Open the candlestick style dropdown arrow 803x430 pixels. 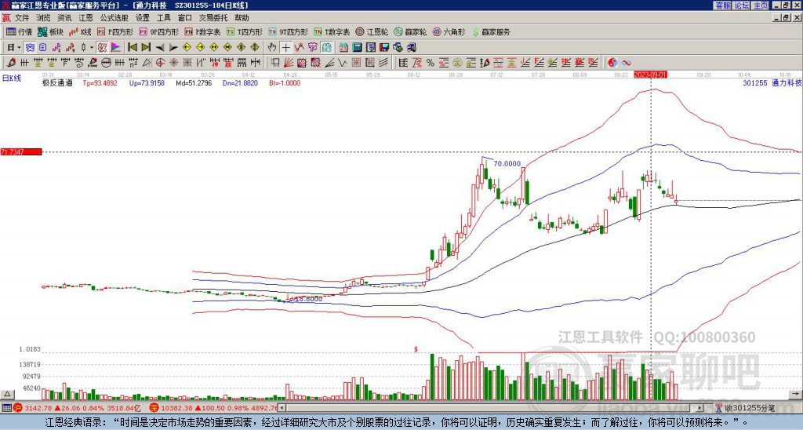(92, 48)
